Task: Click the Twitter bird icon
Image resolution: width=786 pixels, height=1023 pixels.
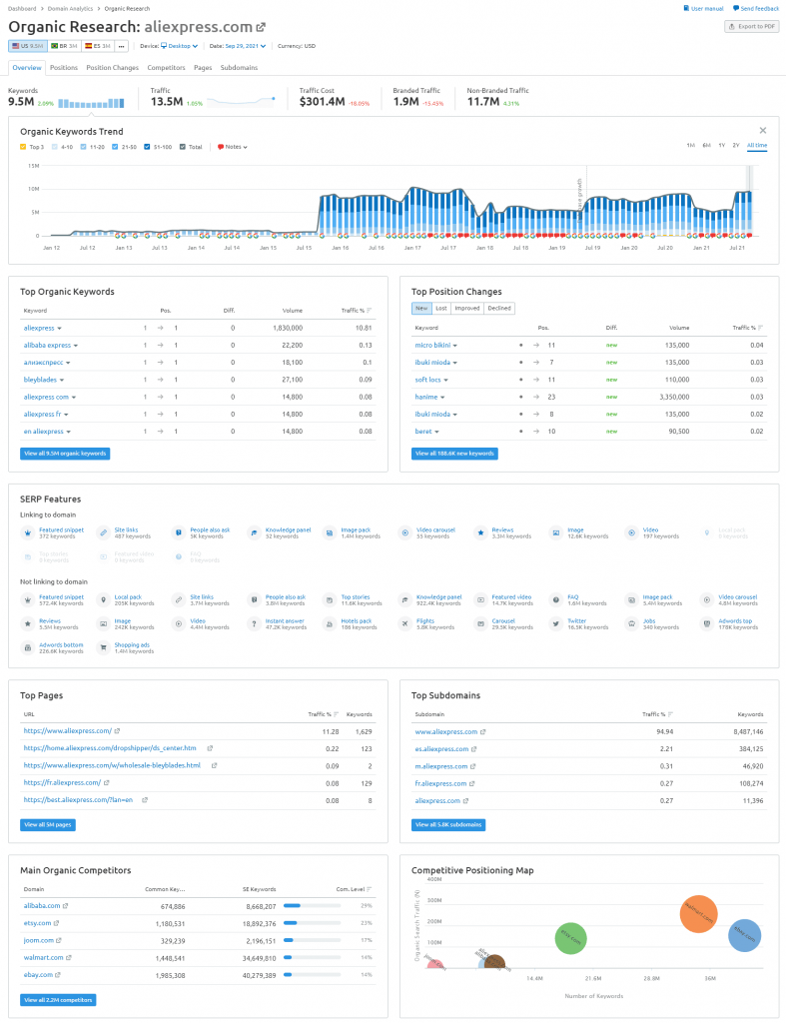Action: point(555,624)
